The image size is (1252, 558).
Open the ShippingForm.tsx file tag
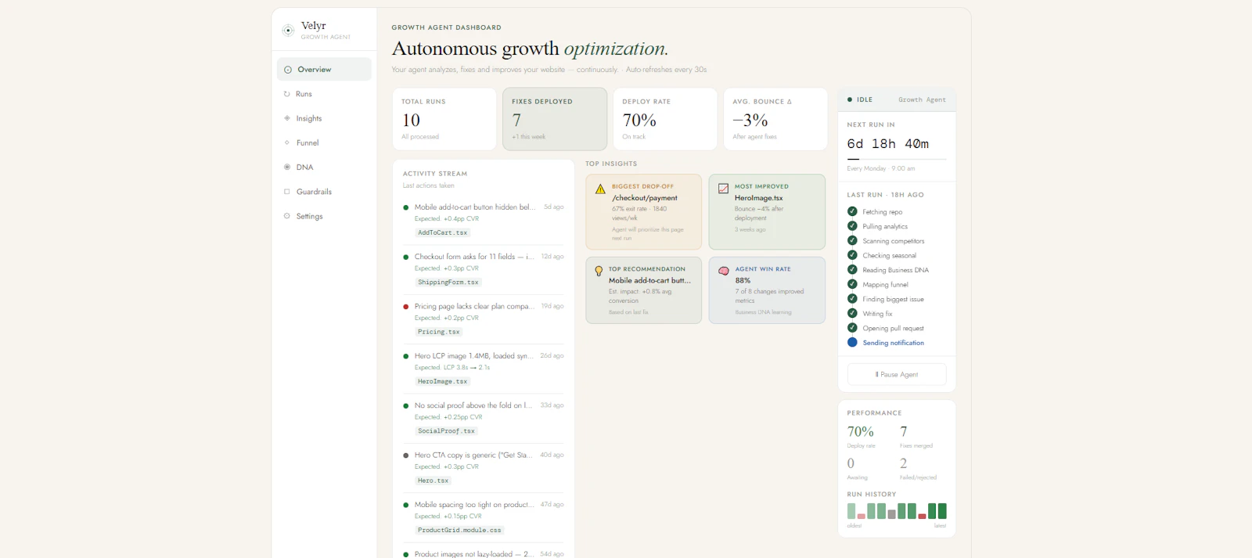click(x=448, y=283)
